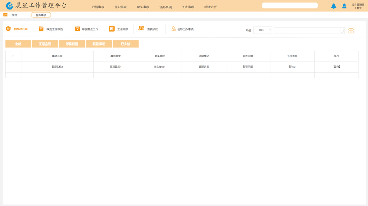The height and width of the screenshot is (206, 368).
Task: Tick the select-all checkbox in table header
Action: tap(13, 56)
